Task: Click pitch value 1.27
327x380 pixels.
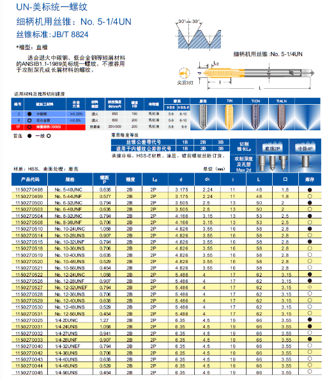Action: tap(105, 320)
